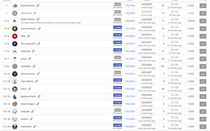Screen dimensions: 210x131
Task: Click the chain icon next to dtube.witness
Action: click(x=38, y=19)
